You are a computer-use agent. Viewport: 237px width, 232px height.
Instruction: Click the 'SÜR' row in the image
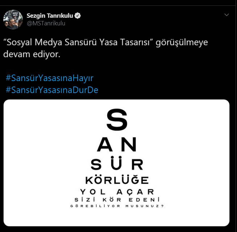click(117, 163)
